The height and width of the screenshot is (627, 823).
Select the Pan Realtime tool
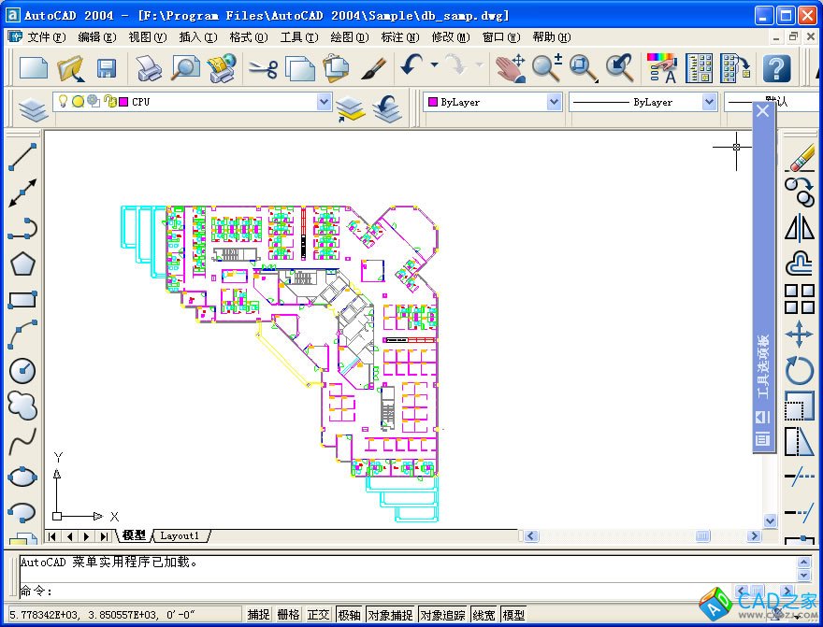(x=511, y=67)
